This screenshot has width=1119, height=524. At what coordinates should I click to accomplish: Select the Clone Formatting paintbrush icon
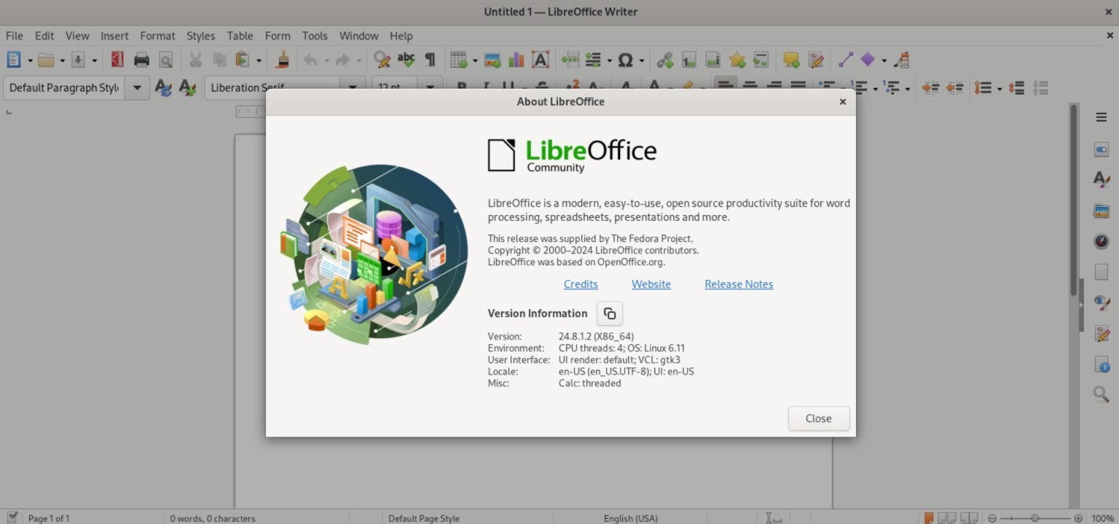point(283,60)
